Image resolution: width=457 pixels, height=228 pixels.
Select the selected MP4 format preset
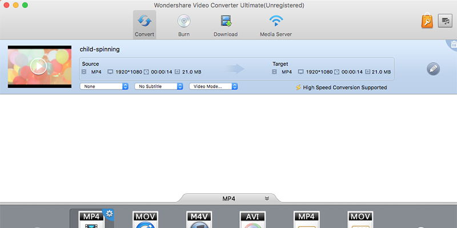(91, 219)
